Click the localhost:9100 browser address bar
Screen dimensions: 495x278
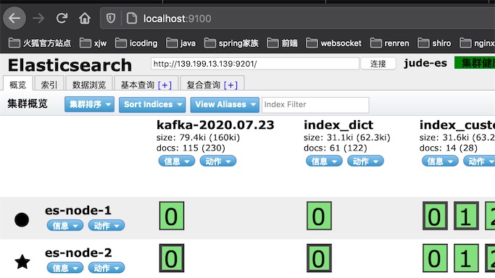tap(297, 18)
